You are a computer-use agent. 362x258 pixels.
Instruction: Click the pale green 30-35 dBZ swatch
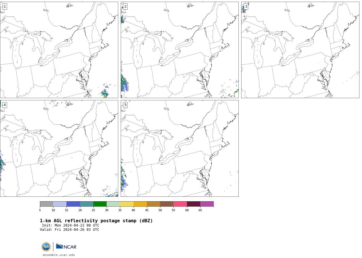pyautogui.click(x=113, y=204)
